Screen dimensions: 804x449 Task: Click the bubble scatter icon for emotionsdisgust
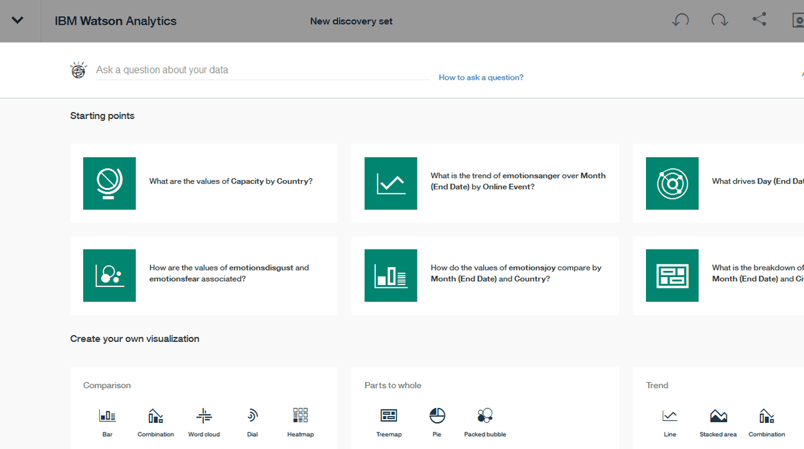tap(109, 276)
